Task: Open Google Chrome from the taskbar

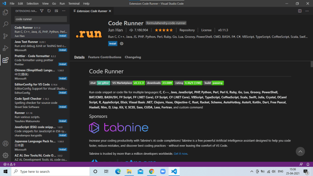Action: point(152,171)
